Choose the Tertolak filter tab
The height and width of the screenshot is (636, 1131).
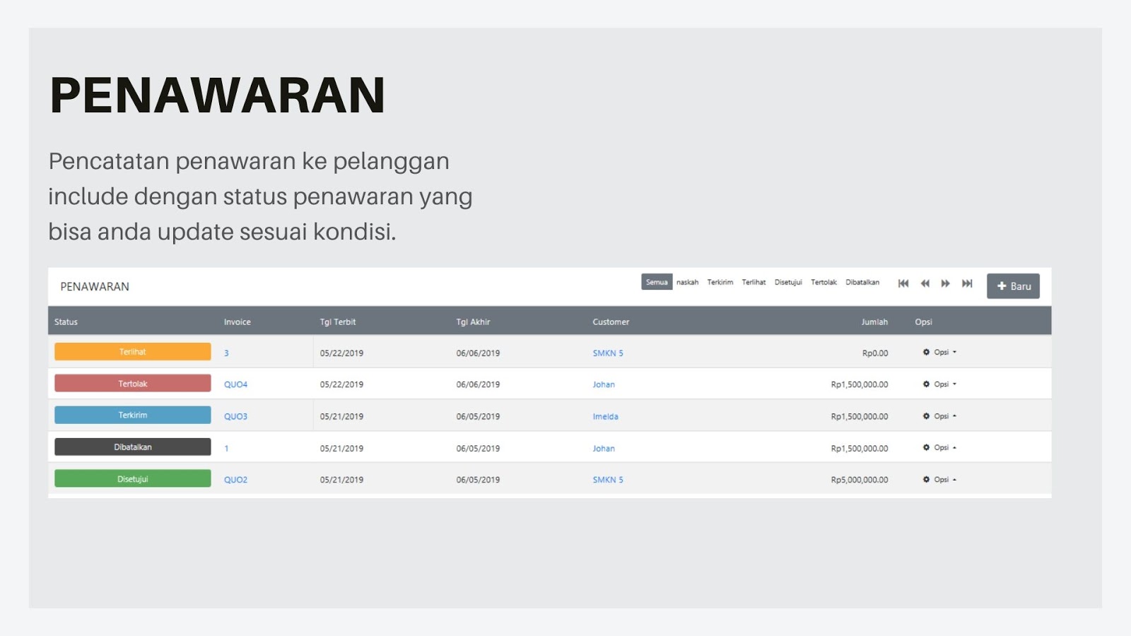[x=824, y=282]
